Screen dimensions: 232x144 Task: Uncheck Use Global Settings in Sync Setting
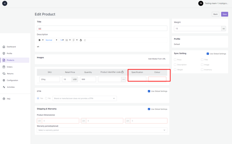(x=208, y=54)
